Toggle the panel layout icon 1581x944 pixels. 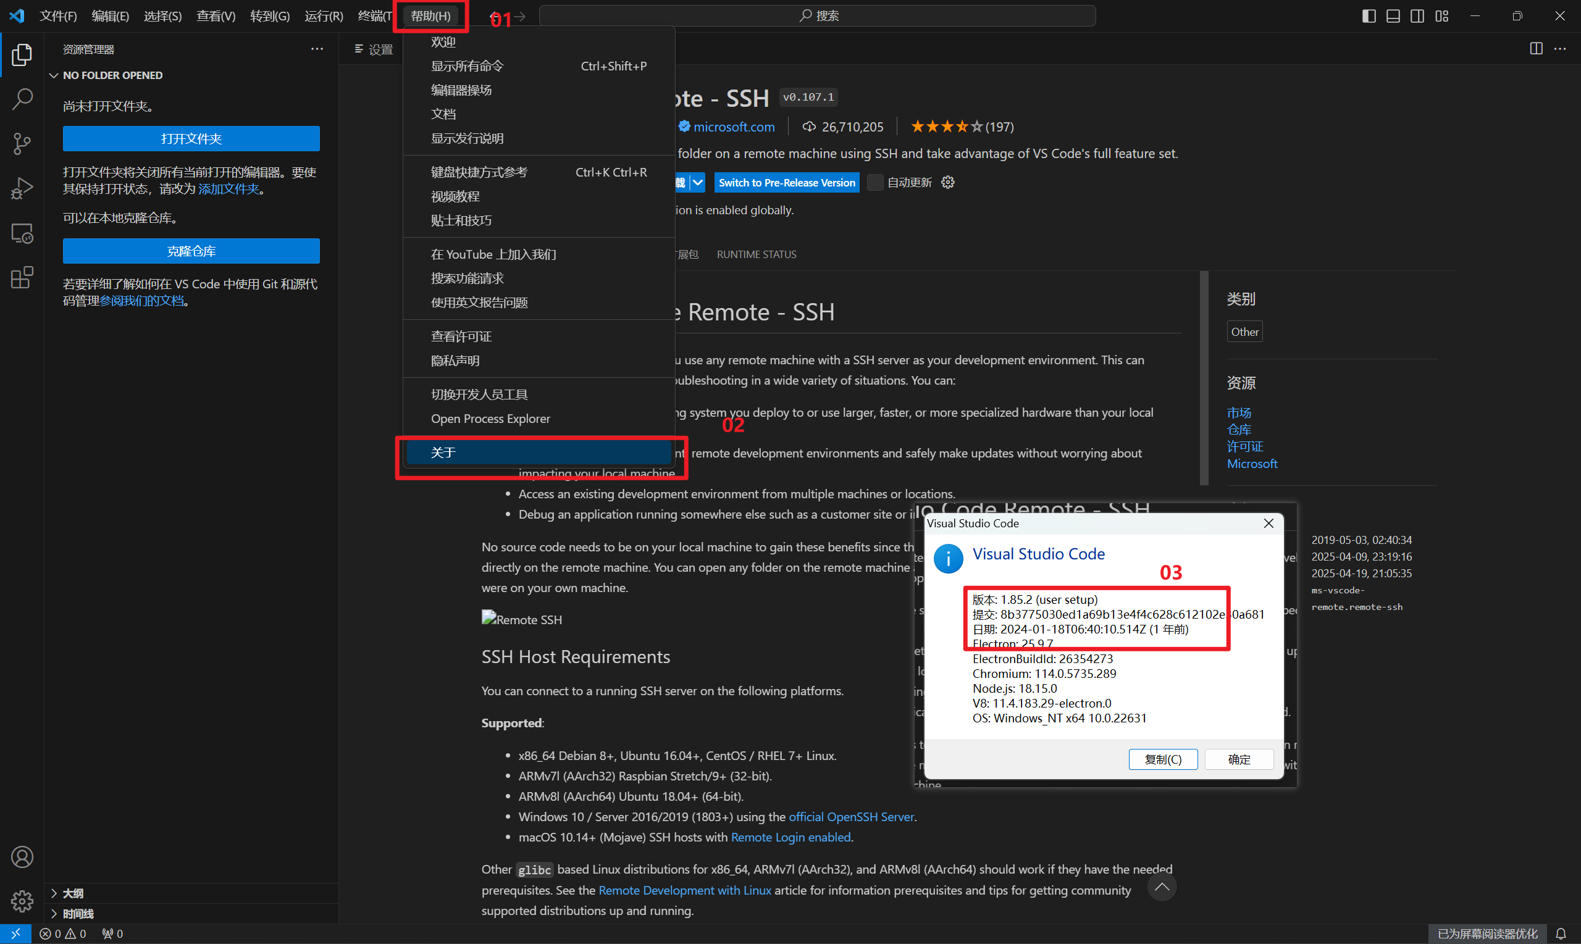coord(1393,16)
